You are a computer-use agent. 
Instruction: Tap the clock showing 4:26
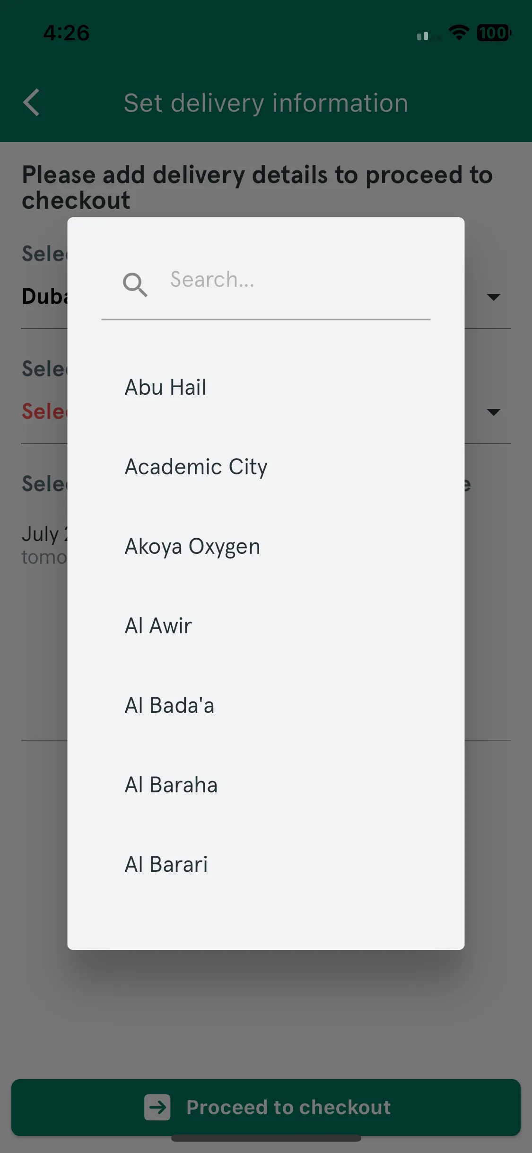[67, 33]
